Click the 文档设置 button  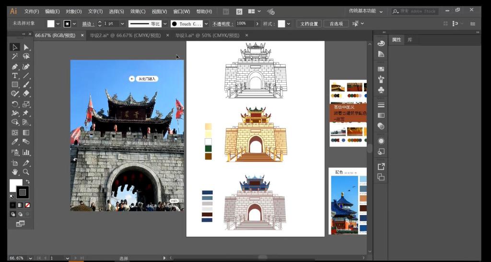click(x=309, y=24)
